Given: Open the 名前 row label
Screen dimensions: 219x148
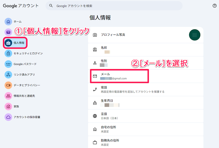Looking at the screenshot, I should (104, 48).
